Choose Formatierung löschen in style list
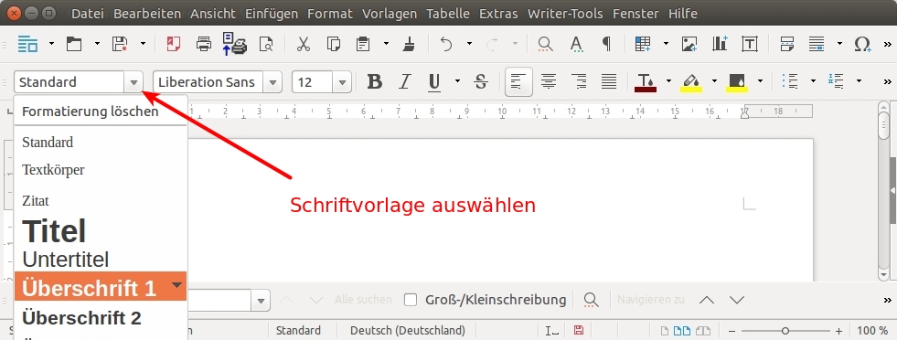The image size is (897, 340). (91, 112)
